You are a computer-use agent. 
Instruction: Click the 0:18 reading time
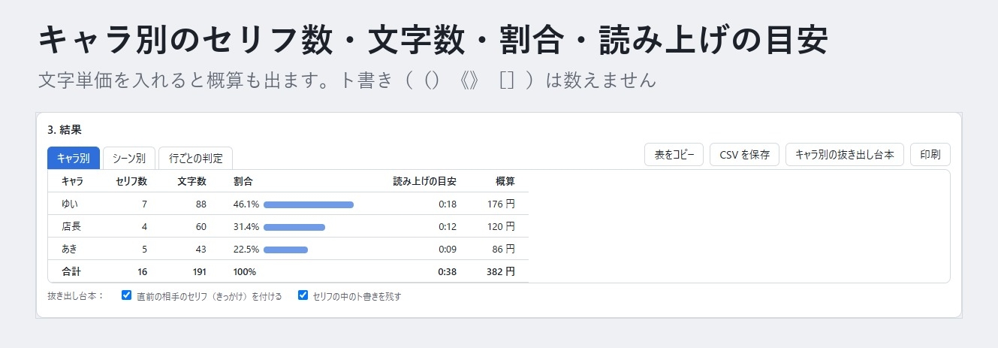[x=448, y=204]
